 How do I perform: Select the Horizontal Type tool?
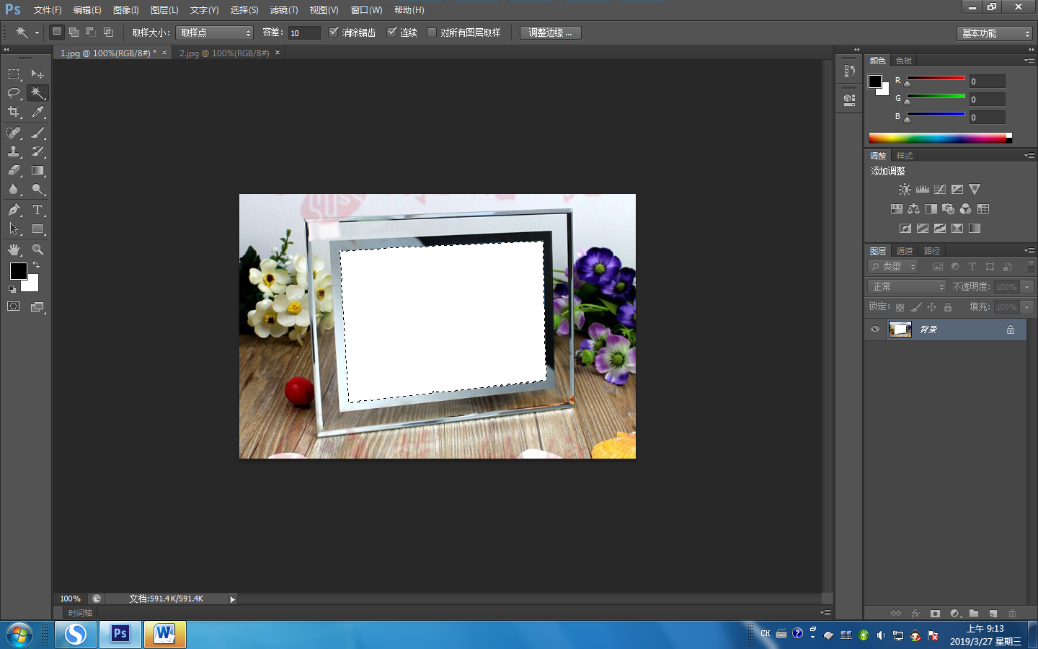(37, 210)
